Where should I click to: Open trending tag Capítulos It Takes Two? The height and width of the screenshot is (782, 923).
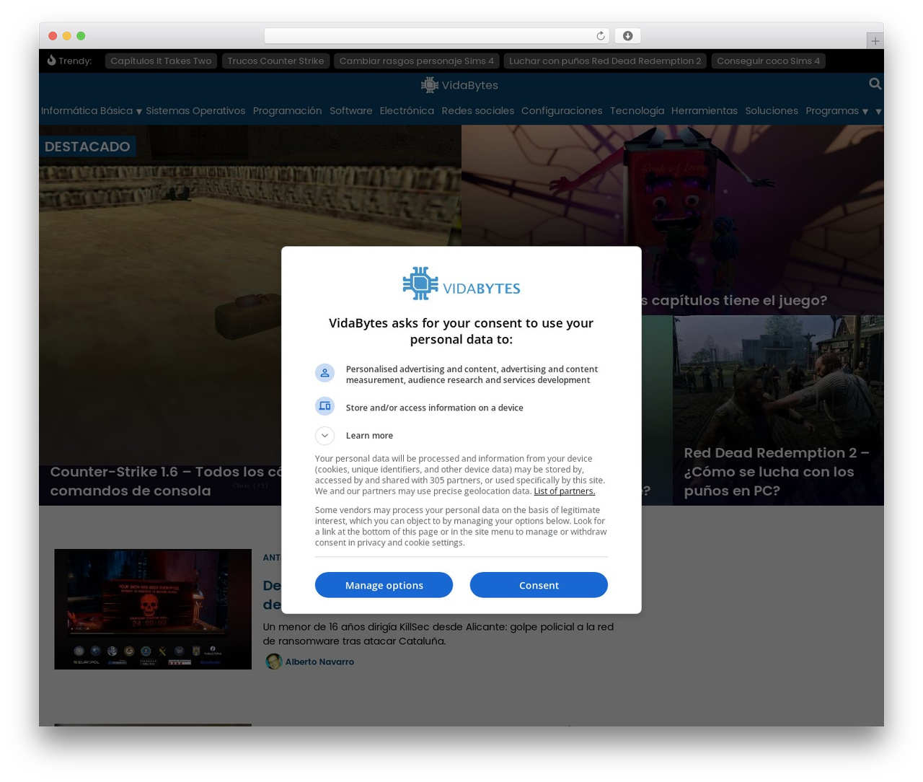point(161,61)
